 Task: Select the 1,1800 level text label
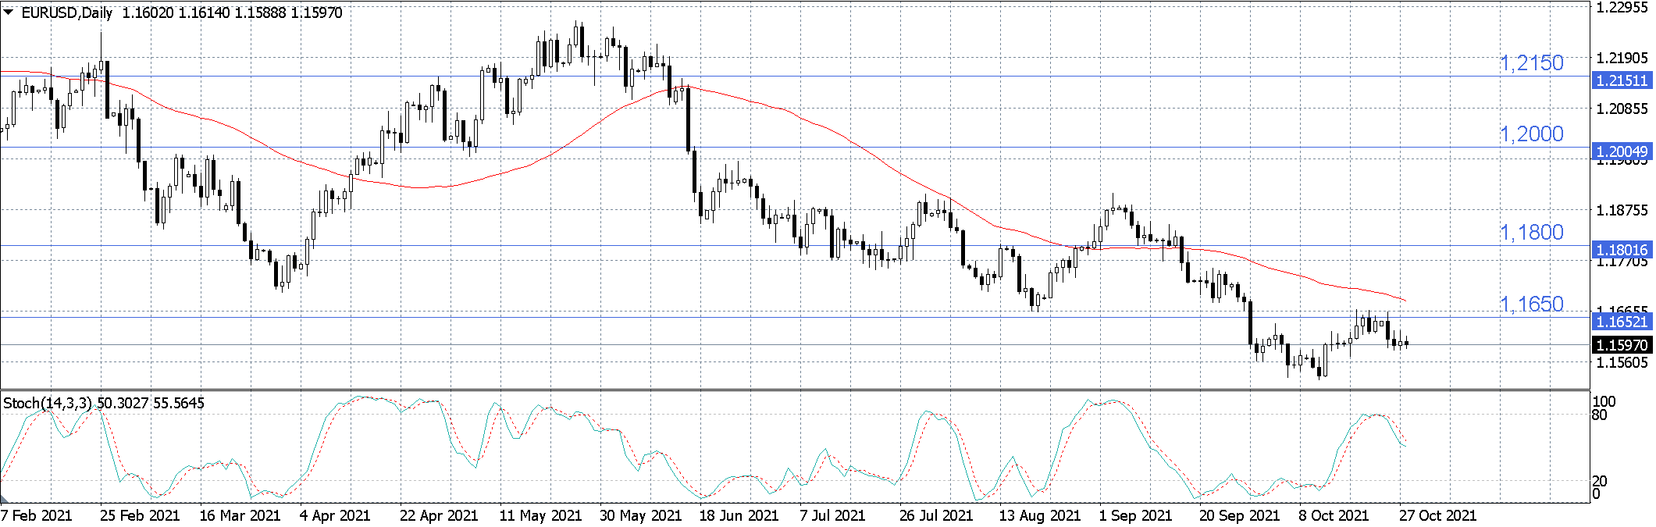tap(1531, 232)
